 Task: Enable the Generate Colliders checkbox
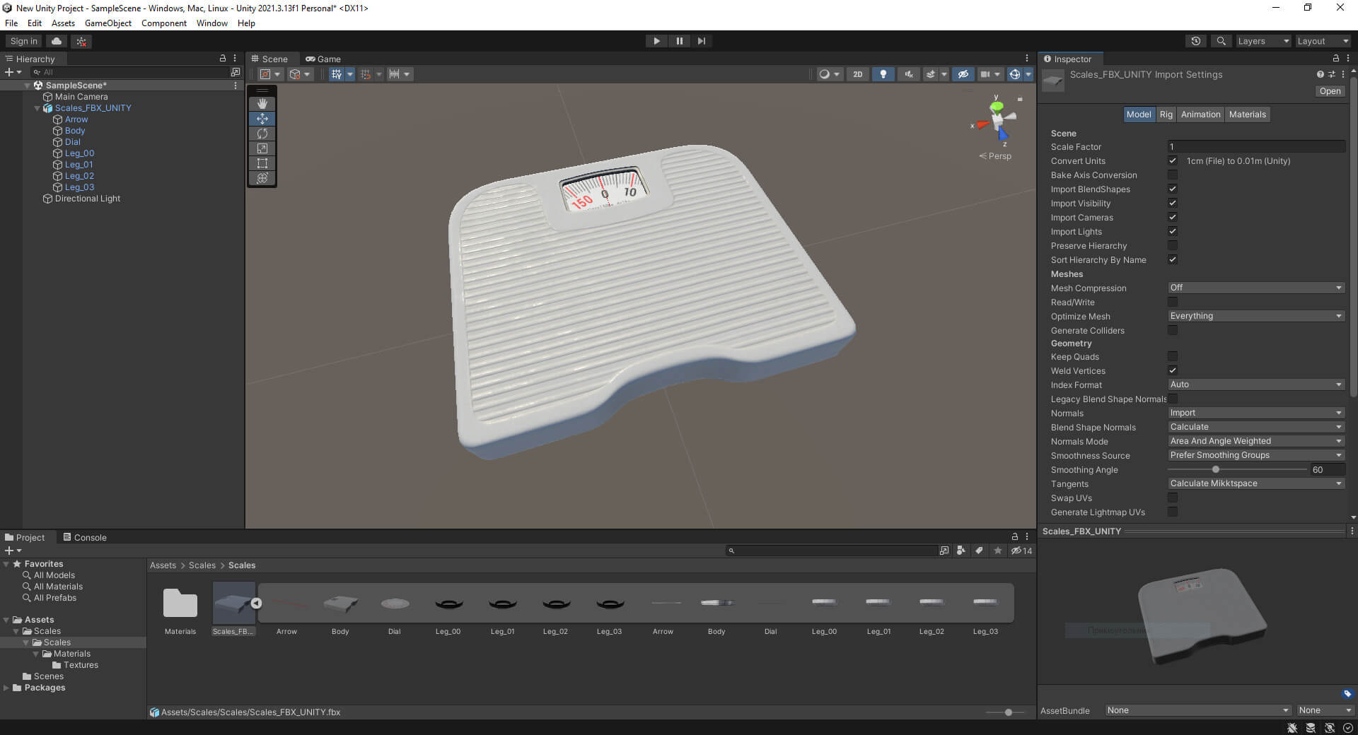coord(1172,330)
